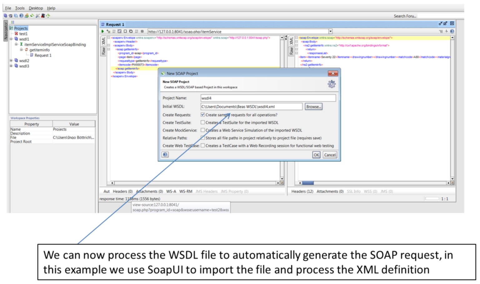Open the Tools menu
Screen dimensions: 480x284
click(x=20, y=8)
